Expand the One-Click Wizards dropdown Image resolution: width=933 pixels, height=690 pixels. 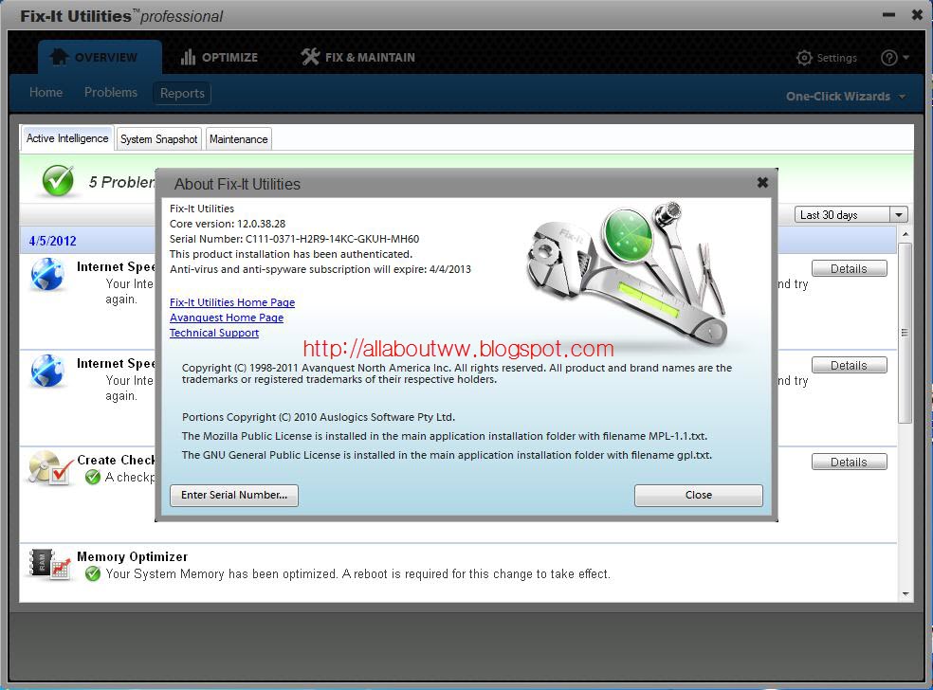tap(846, 97)
